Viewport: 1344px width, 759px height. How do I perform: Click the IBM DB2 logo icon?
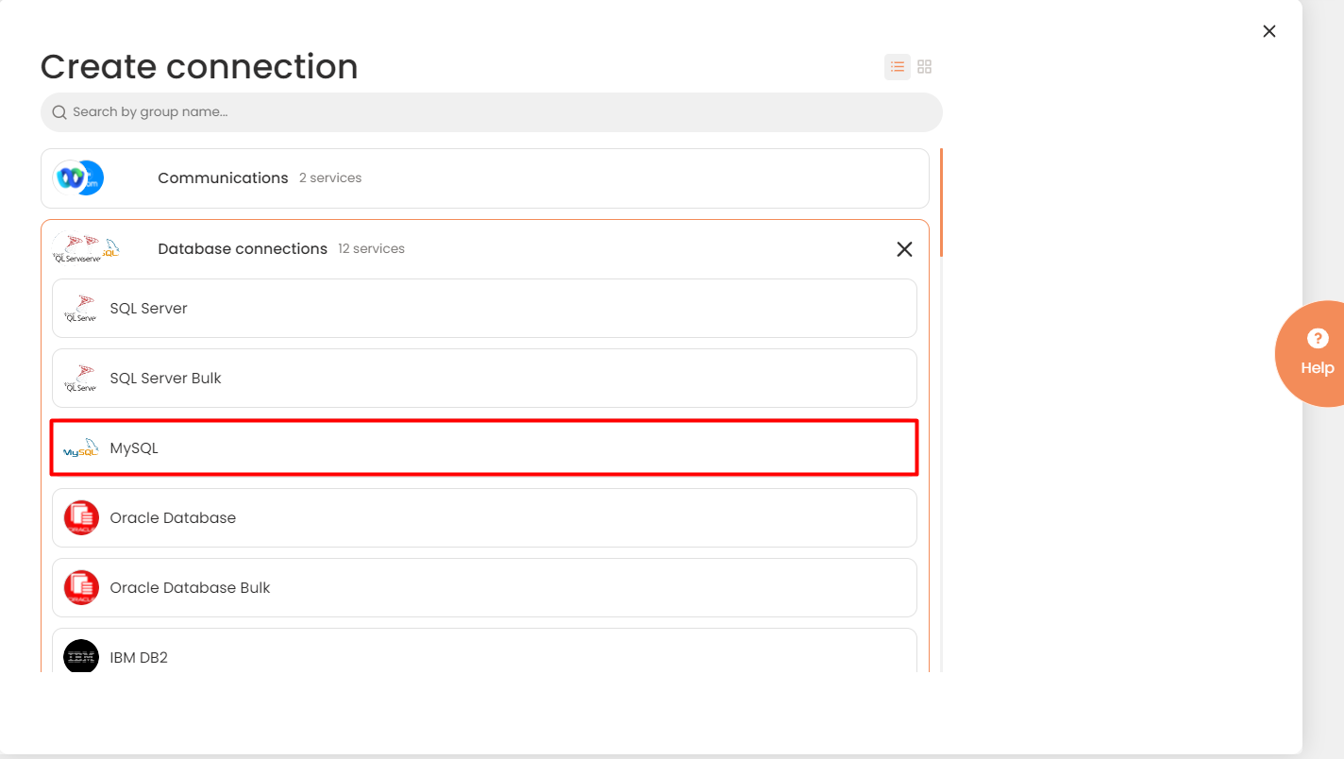81,656
